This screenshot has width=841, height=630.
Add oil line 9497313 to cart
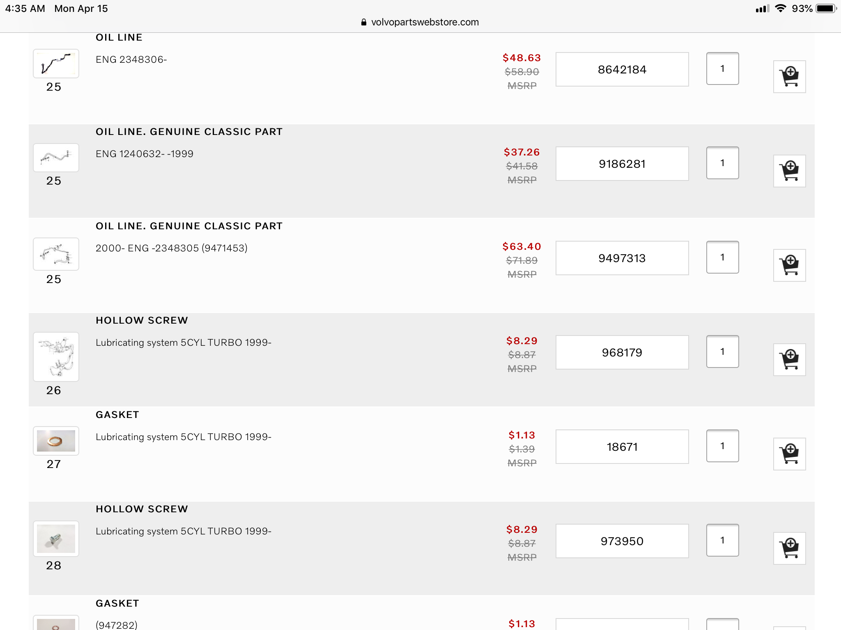789,265
